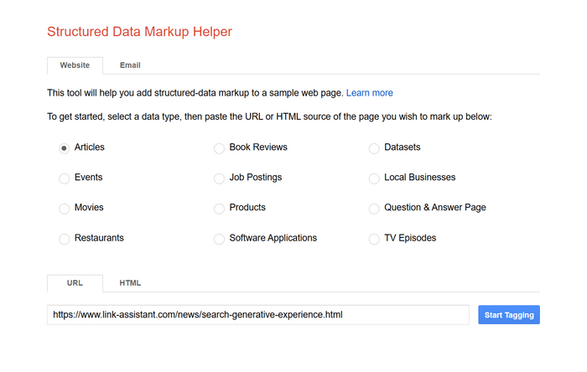This screenshot has width=587, height=372.
Task: Open the Website tab
Action: tap(75, 65)
